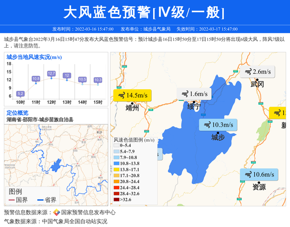Click the highlighted blue 城步 region in overview map
This screenshot has height=227, width=290.
[x=56, y=167]
